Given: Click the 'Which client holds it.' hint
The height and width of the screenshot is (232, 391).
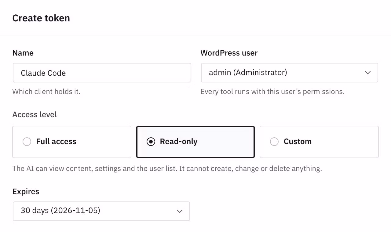Looking at the screenshot, I should point(46,92).
